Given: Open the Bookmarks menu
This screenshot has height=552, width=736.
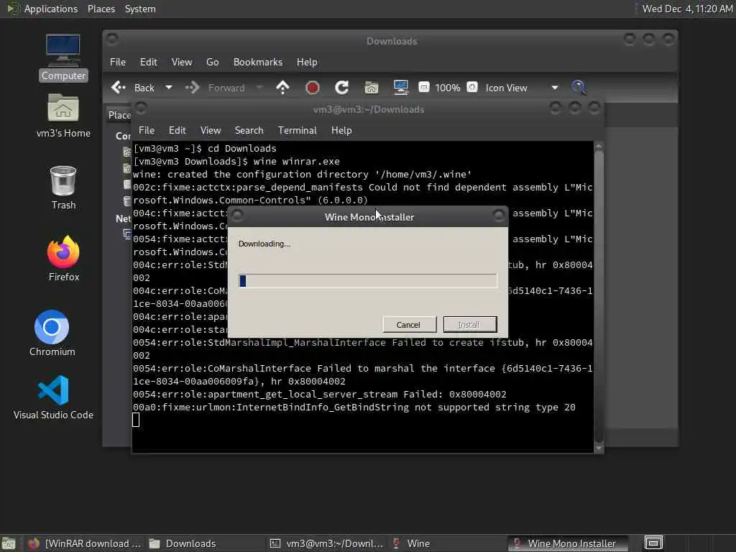Looking at the screenshot, I should 258,62.
